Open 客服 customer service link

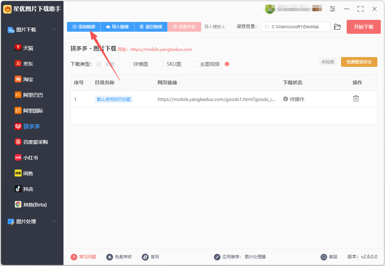pos(333,257)
